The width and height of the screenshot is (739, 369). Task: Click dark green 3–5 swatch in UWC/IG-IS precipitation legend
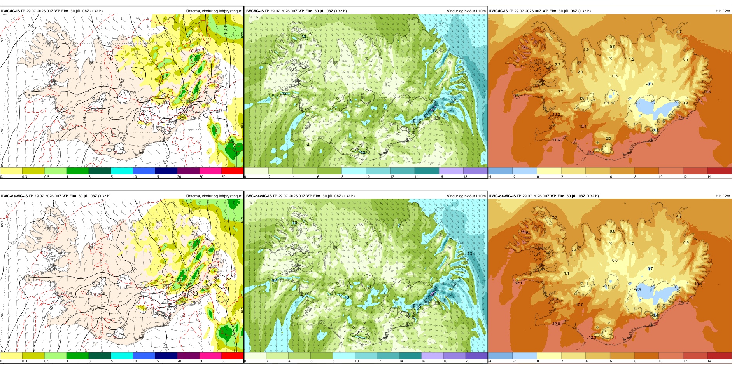pyautogui.click(x=100, y=171)
